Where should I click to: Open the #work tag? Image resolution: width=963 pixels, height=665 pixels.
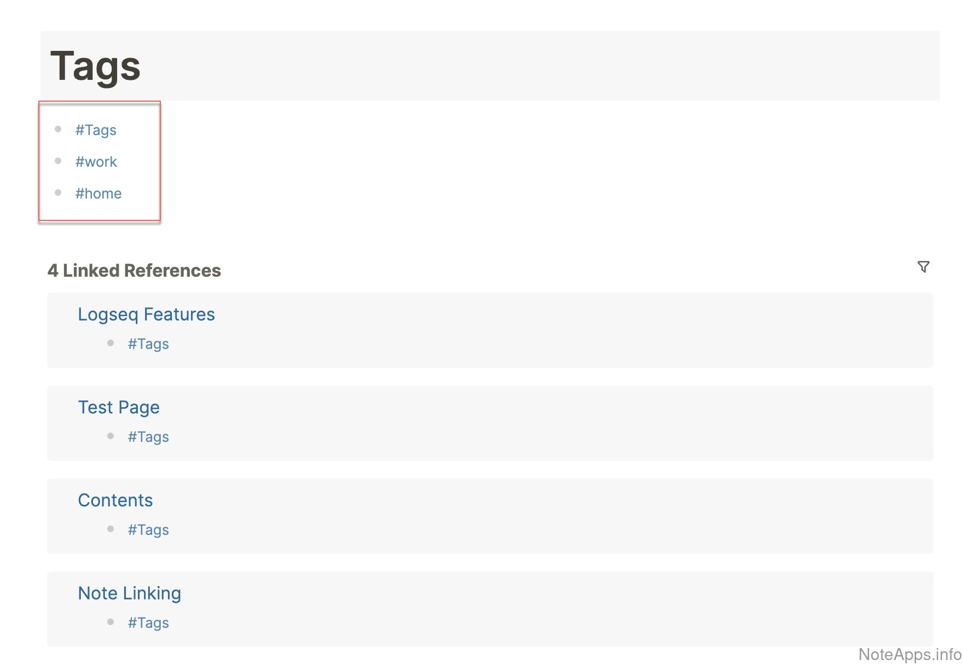point(96,162)
